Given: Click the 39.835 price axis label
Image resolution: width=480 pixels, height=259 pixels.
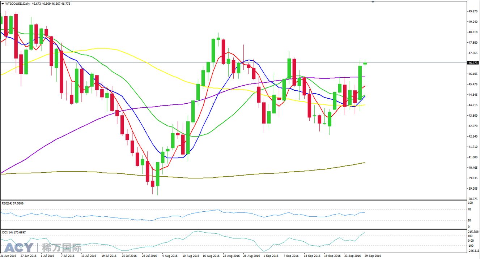Looking at the screenshot, I should [472, 178].
